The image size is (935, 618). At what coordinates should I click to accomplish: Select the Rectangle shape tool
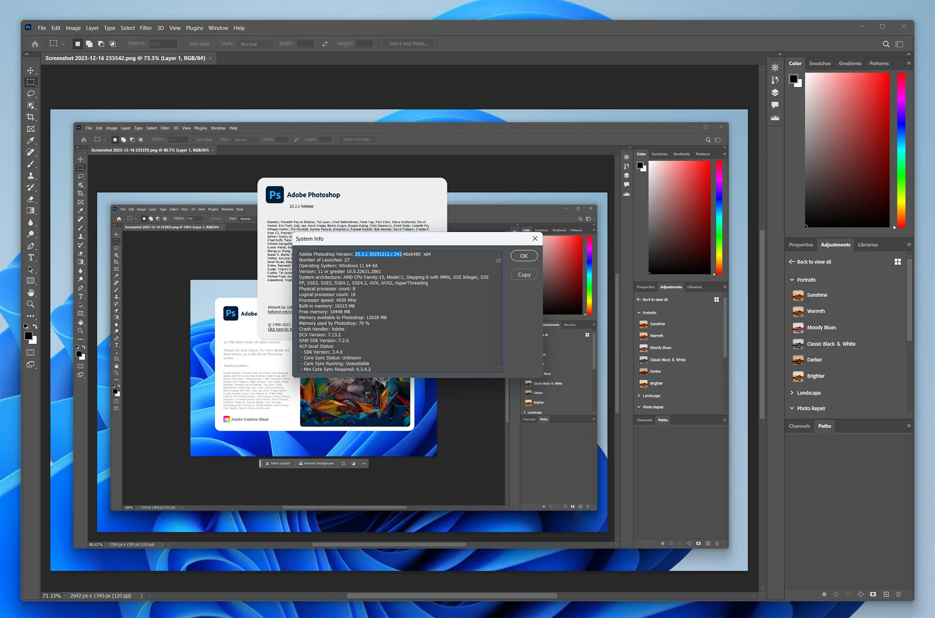(31, 281)
